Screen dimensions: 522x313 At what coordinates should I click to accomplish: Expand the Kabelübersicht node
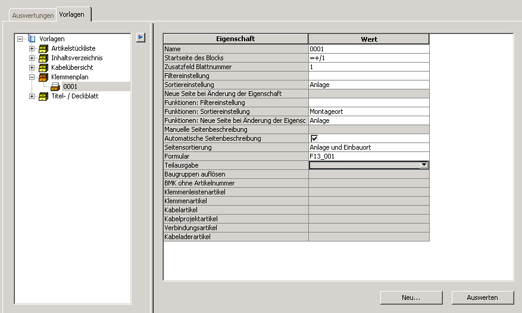(32, 67)
